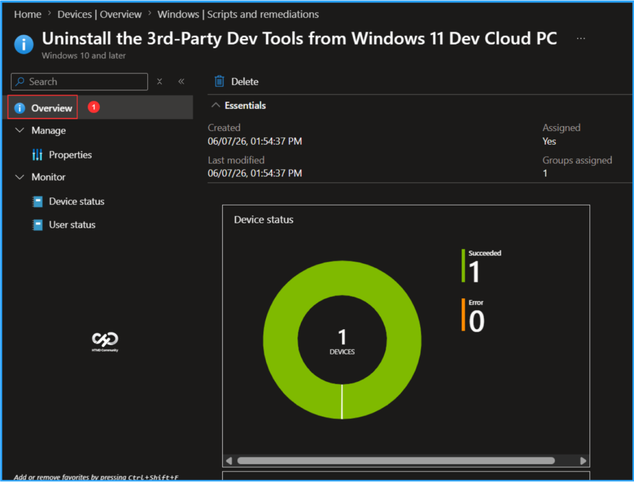Screen dimensions: 634x482
Task: Click the Essentials heading
Action: [245, 105]
